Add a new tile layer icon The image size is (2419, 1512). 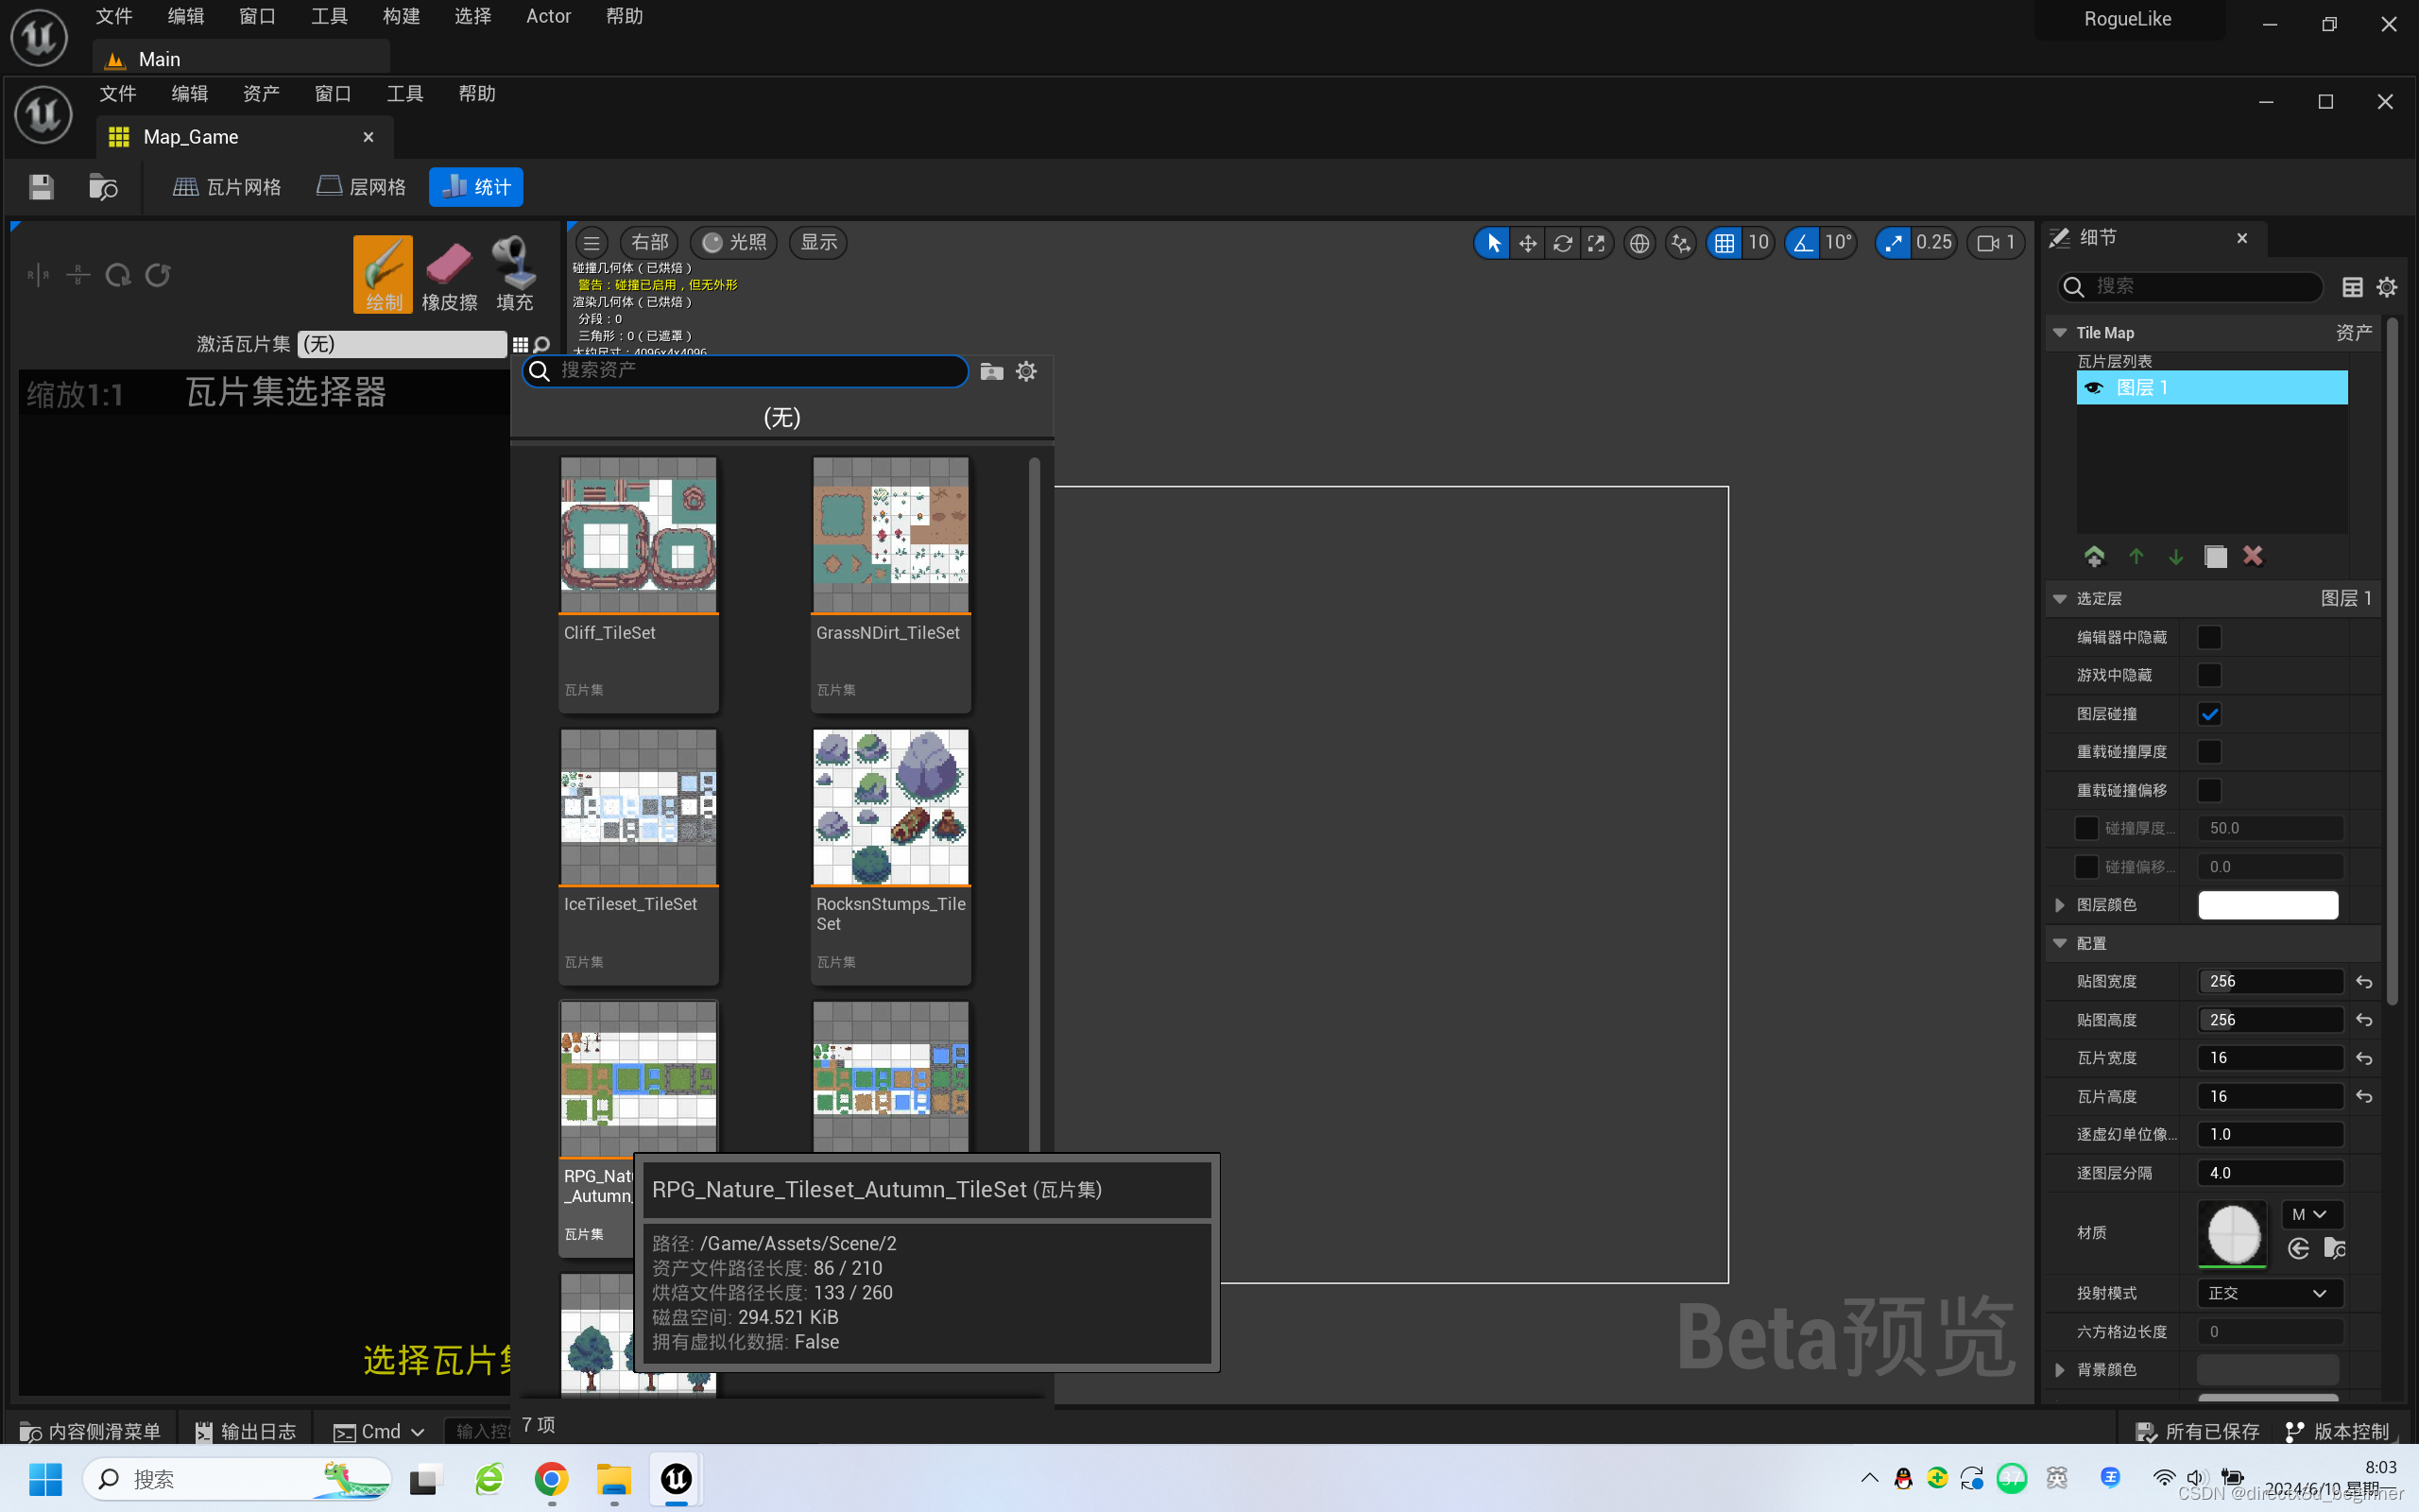pos(2094,556)
